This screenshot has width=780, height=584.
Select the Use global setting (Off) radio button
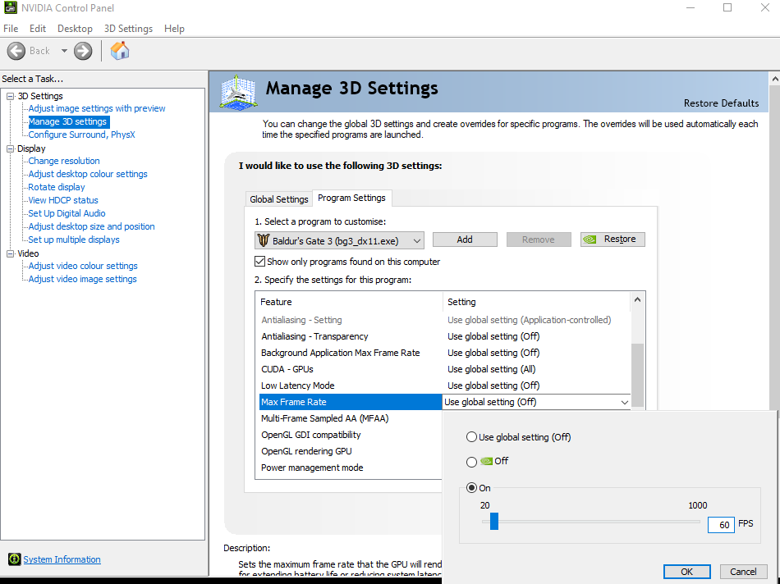(471, 437)
